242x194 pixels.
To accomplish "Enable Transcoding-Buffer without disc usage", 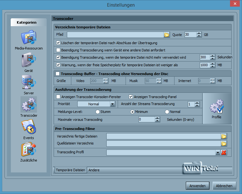I will click(57, 74).
